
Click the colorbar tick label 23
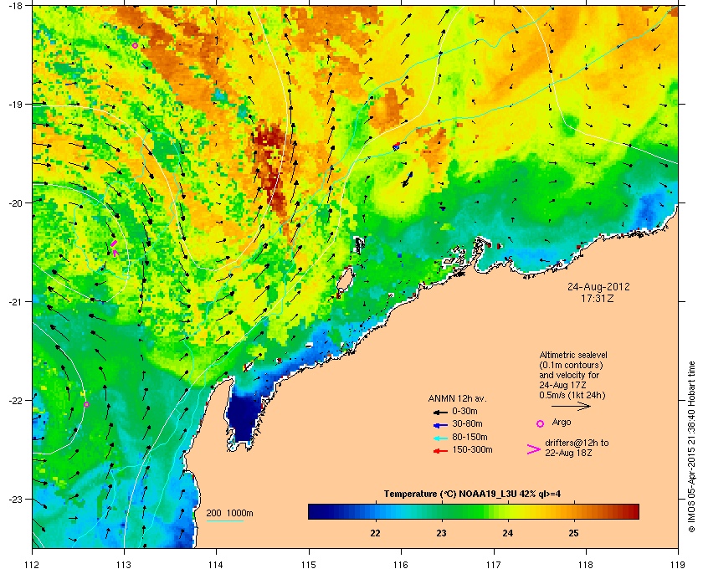(442, 533)
